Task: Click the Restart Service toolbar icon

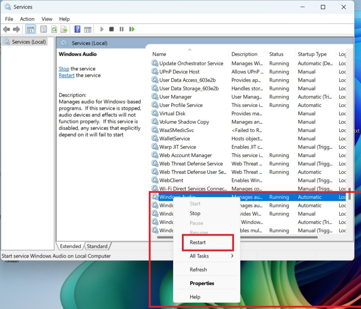Action: coord(132,29)
